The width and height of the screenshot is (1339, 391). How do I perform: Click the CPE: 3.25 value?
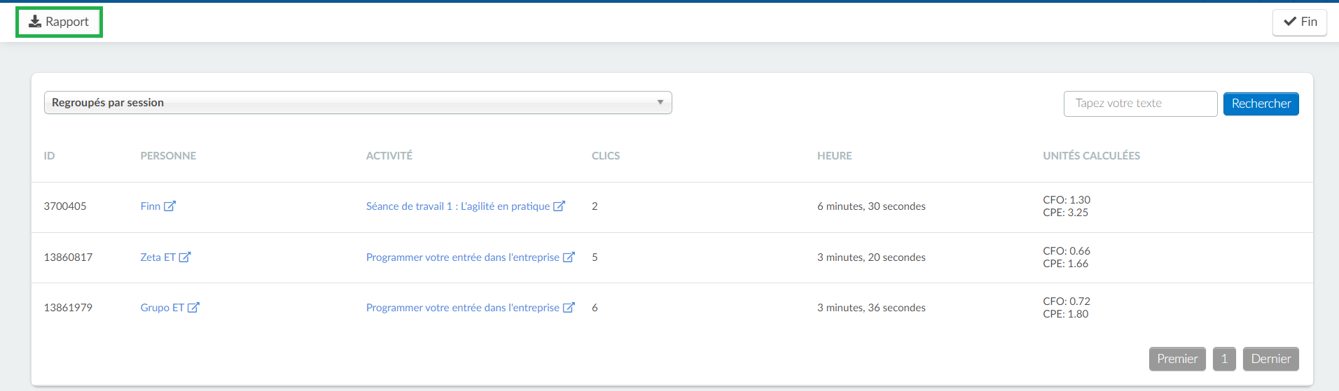(x=1065, y=212)
